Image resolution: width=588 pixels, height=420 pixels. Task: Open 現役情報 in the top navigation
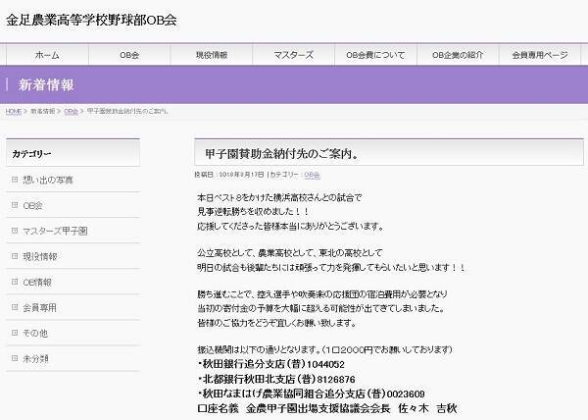click(211, 55)
